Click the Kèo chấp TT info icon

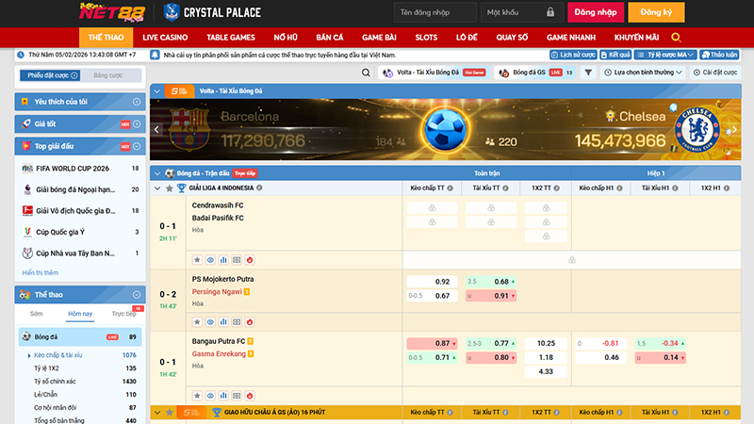tap(451, 188)
